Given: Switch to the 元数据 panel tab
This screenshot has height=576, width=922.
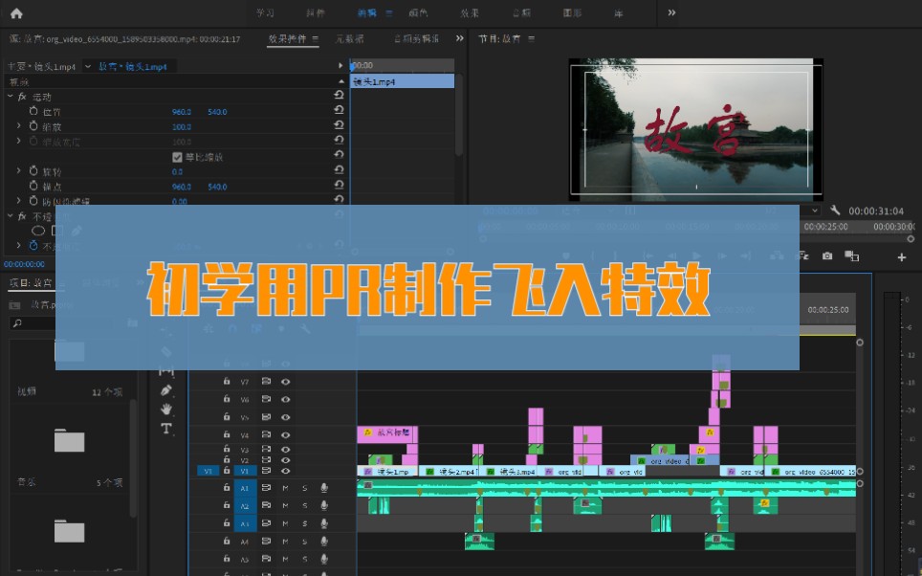Looking at the screenshot, I should point(350,38).
